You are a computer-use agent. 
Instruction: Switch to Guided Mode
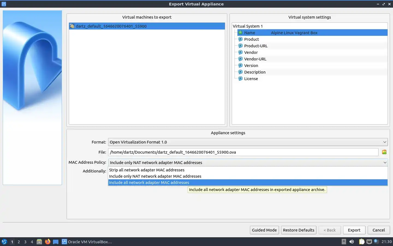point(264,230)
